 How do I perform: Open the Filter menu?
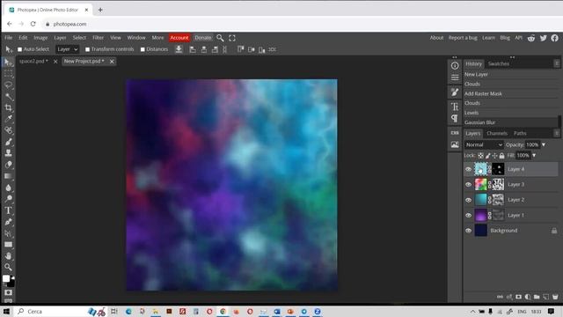[98, 38]
